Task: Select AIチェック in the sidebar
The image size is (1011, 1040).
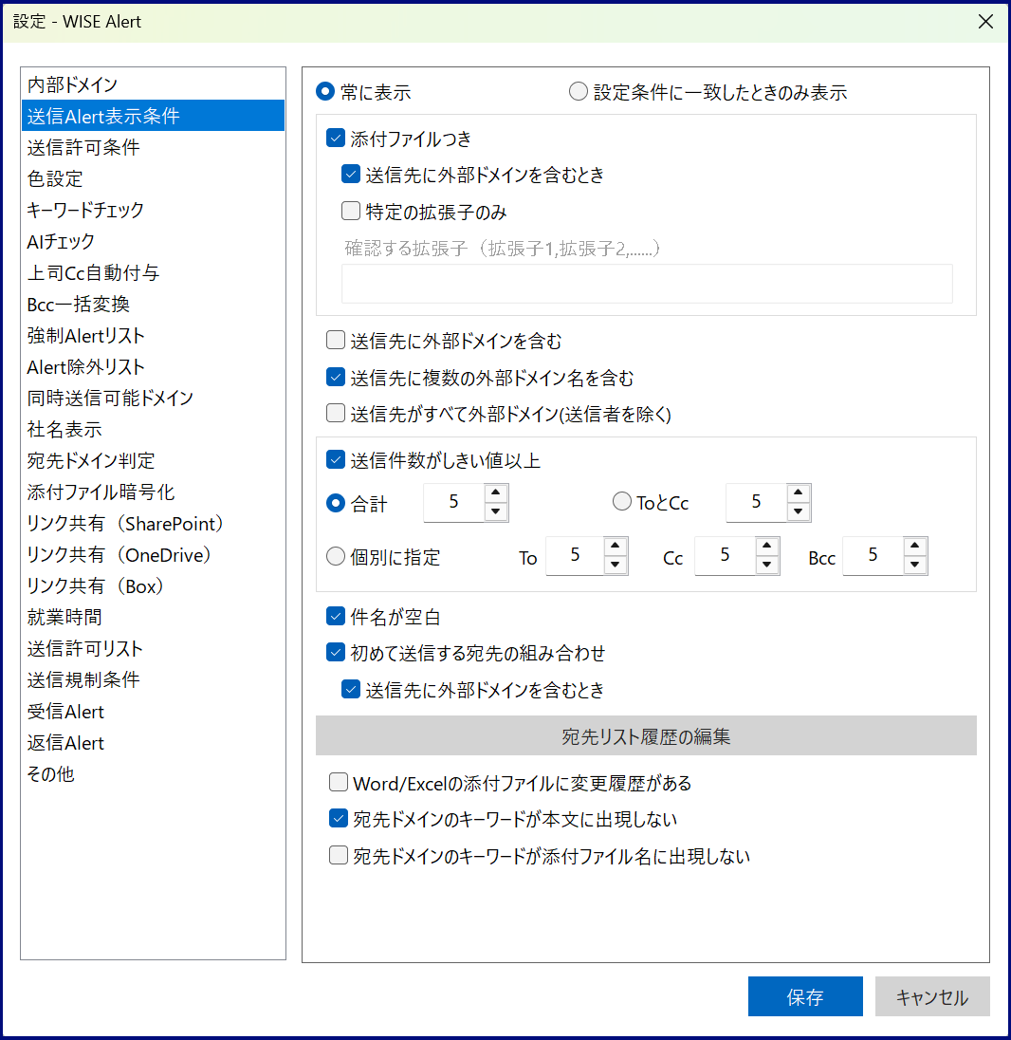Action: 153,241
